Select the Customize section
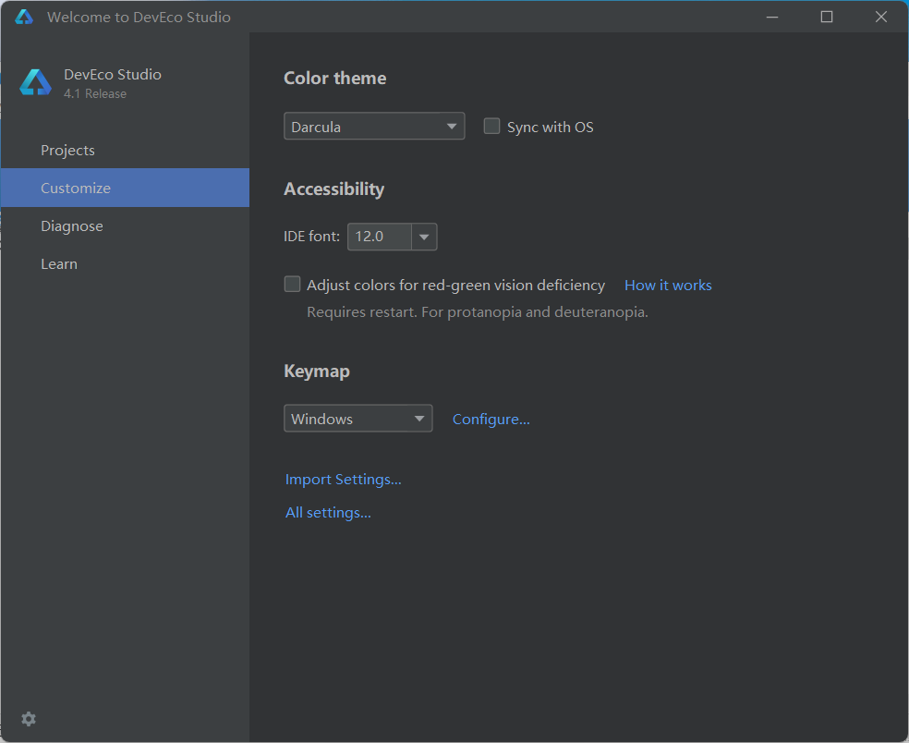 75,188
